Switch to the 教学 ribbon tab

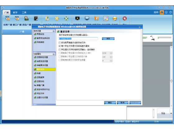pos(15,12)
